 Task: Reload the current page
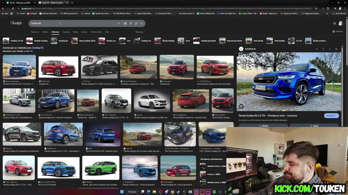[x=13, y=8]
